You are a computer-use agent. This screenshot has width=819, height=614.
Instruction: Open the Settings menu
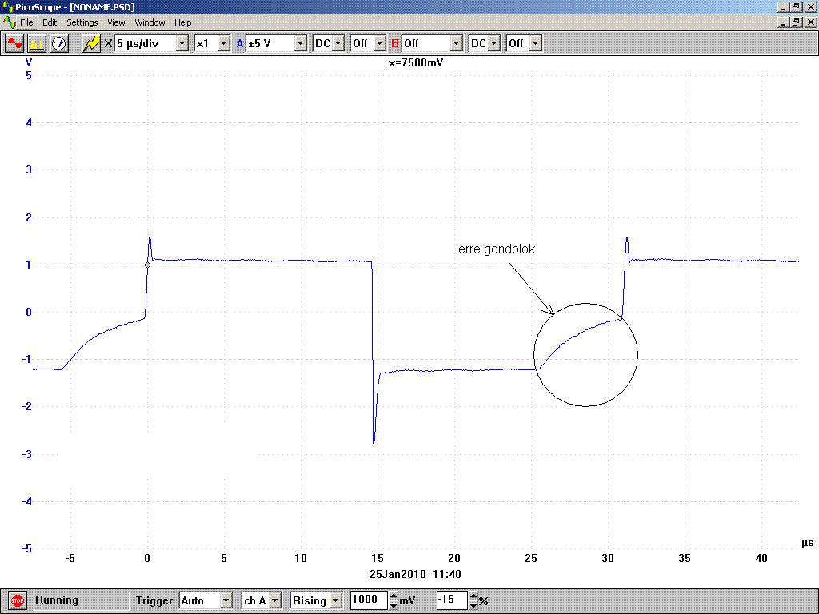(x=82, y=22)
